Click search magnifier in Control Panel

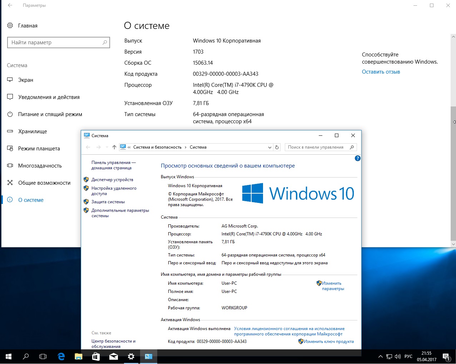pos(352,147)
